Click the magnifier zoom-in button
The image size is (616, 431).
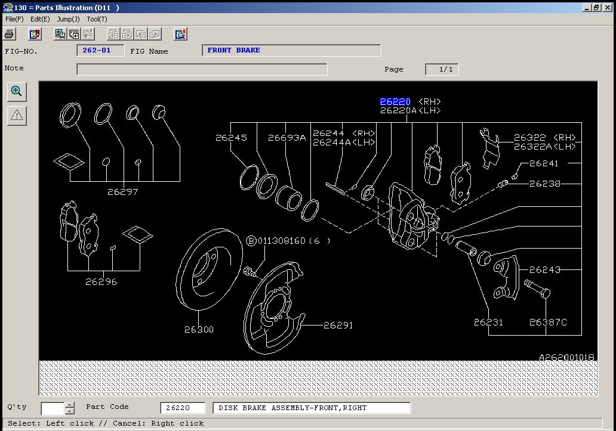[17, 92]
